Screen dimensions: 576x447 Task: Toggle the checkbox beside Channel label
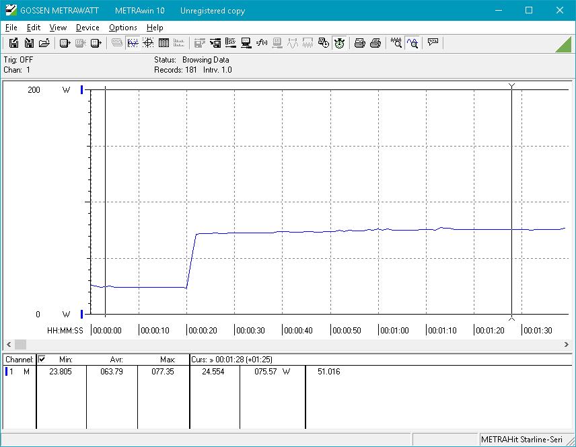pyautogui.click(x=42, y=360)
